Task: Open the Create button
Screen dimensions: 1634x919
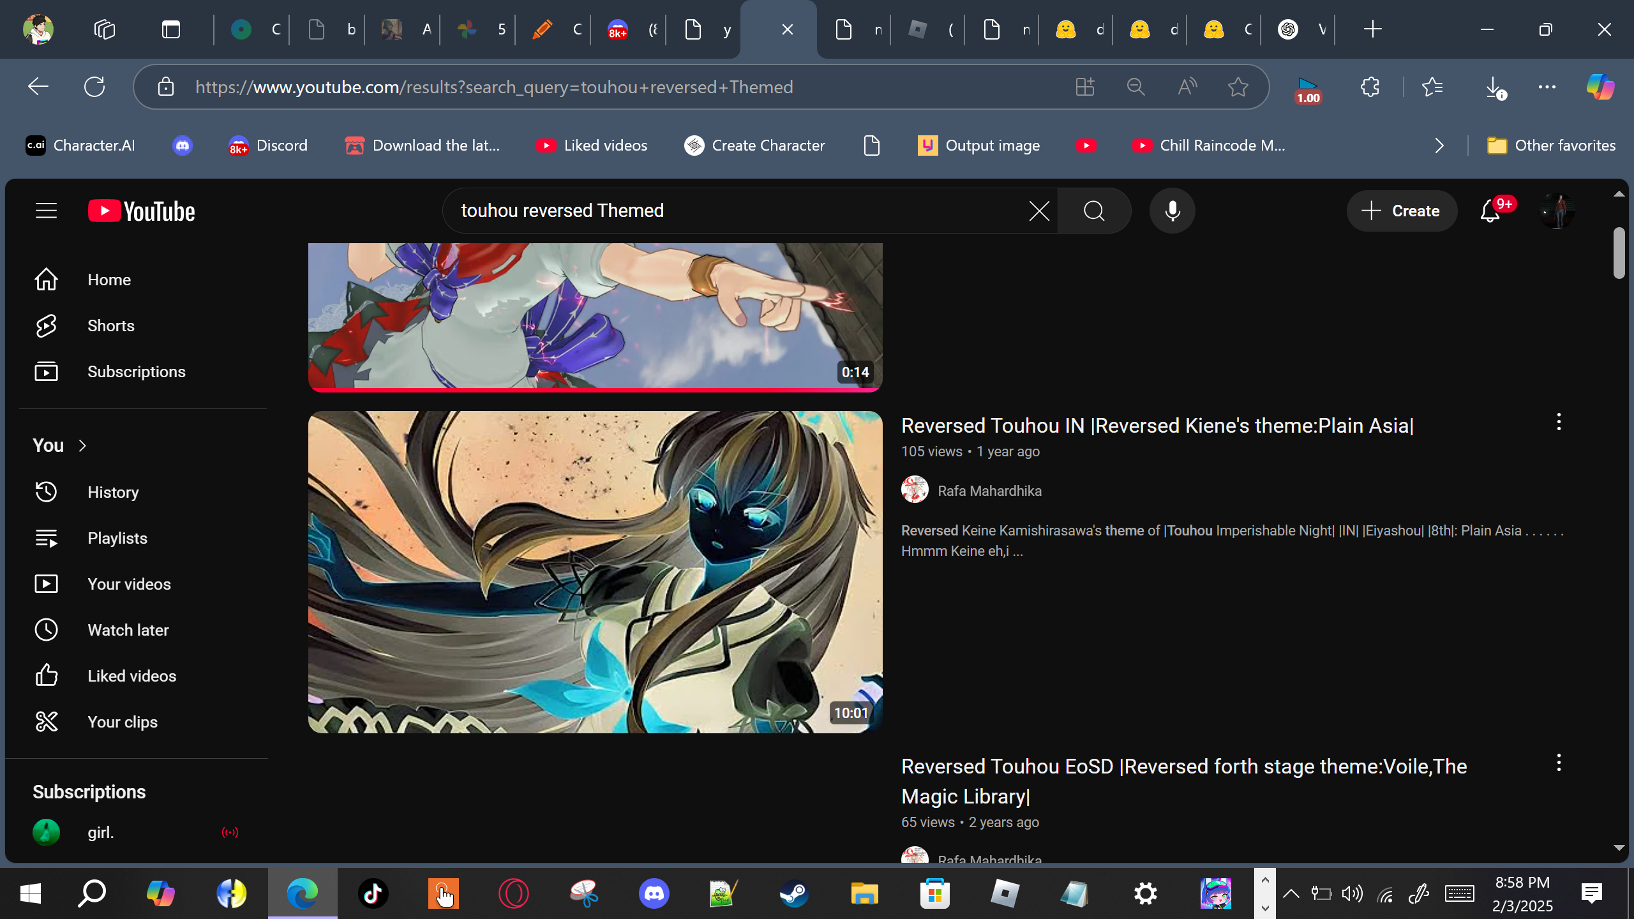Action: (1402, 211)
